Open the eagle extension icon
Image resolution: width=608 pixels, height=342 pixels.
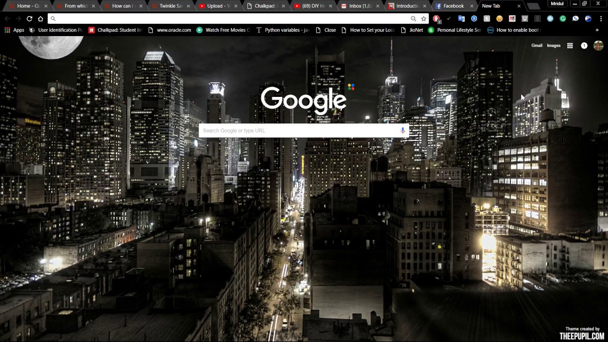click(588, 19)
